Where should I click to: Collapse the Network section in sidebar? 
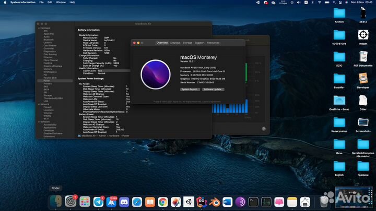tap(39, 104)
